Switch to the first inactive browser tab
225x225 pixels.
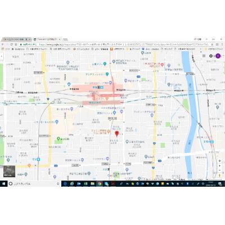click(x=16, y=39)
